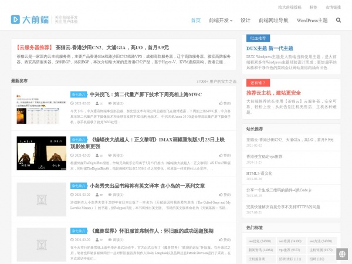This screenshot has width=352, height=264.
Task: Open 香港便宜稳定vps推荐 sidebar post
Action: [264, 157]
